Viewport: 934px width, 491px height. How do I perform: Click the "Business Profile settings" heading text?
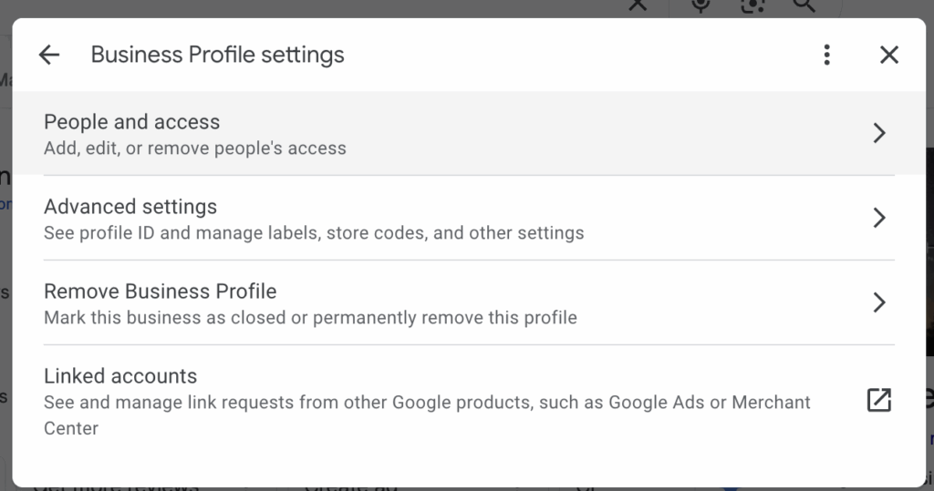(217, 55)
